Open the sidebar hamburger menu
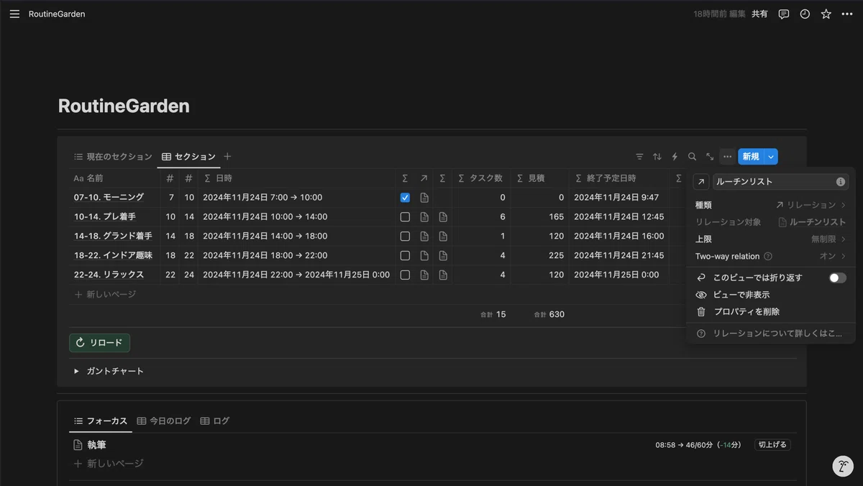Viewport: 863px width, 486px height. tap(14, 14)
